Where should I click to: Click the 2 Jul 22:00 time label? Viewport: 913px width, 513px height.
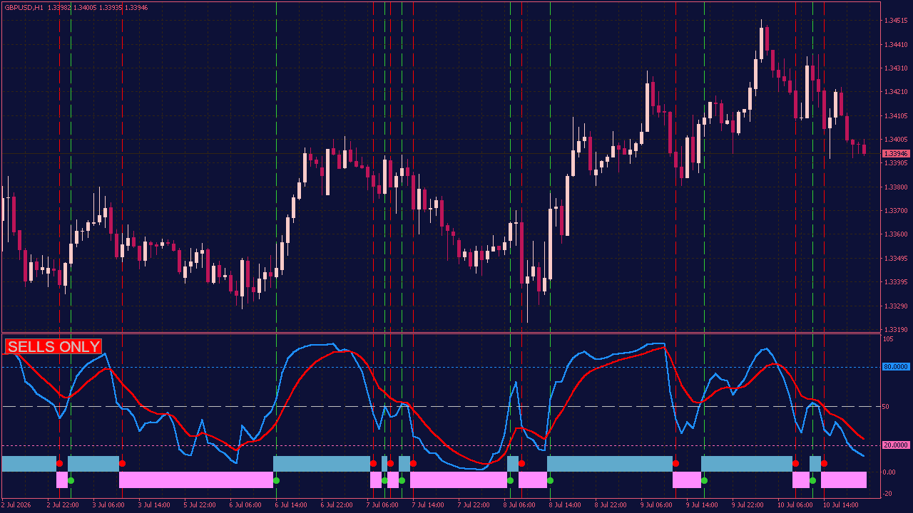[x=63, y=504]
